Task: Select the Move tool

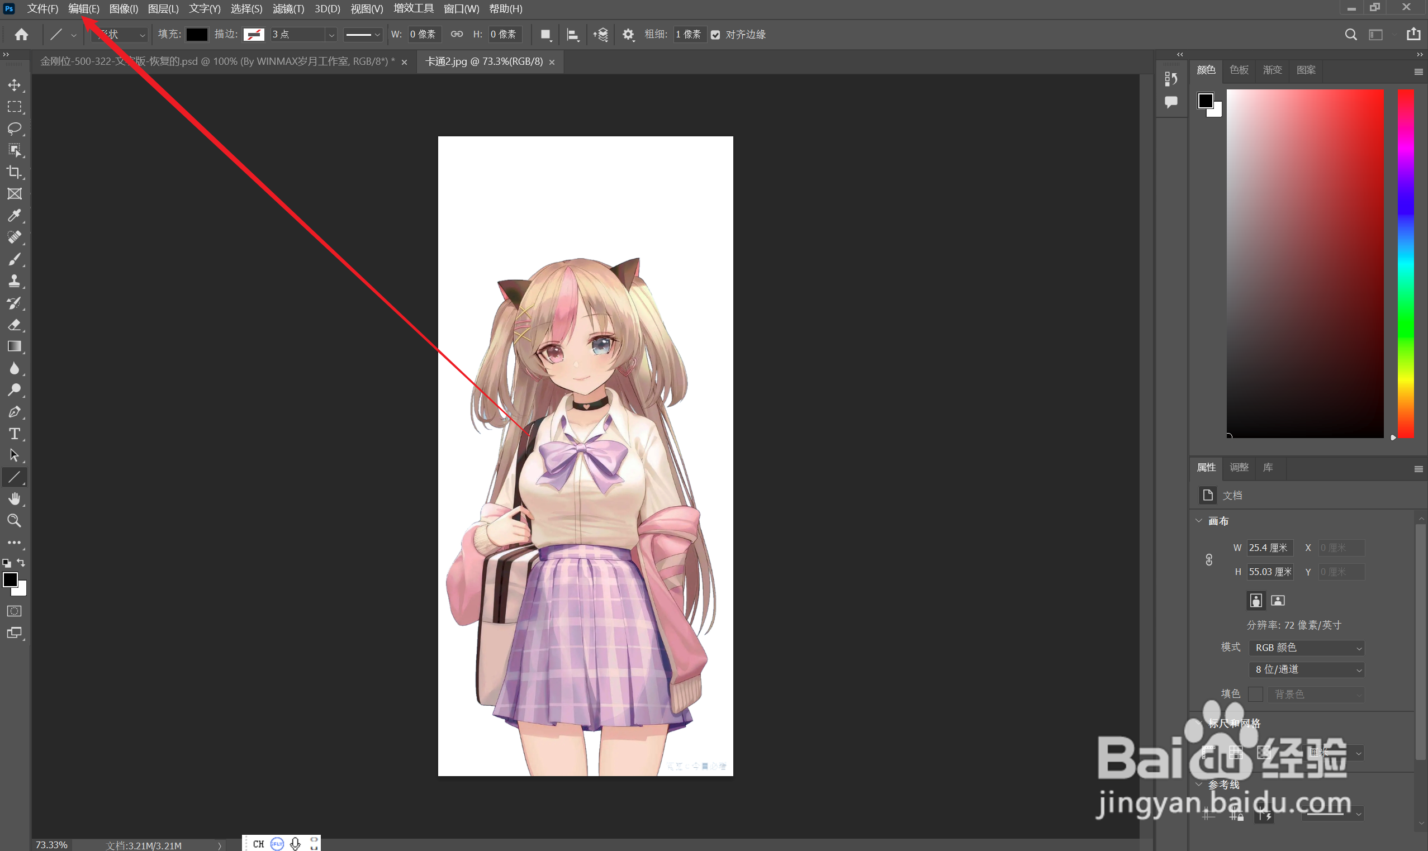Action: tap(15, 85)
